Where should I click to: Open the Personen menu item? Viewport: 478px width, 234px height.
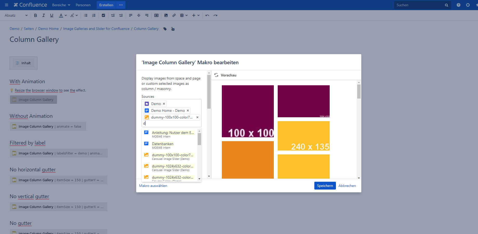click(83, 5)
